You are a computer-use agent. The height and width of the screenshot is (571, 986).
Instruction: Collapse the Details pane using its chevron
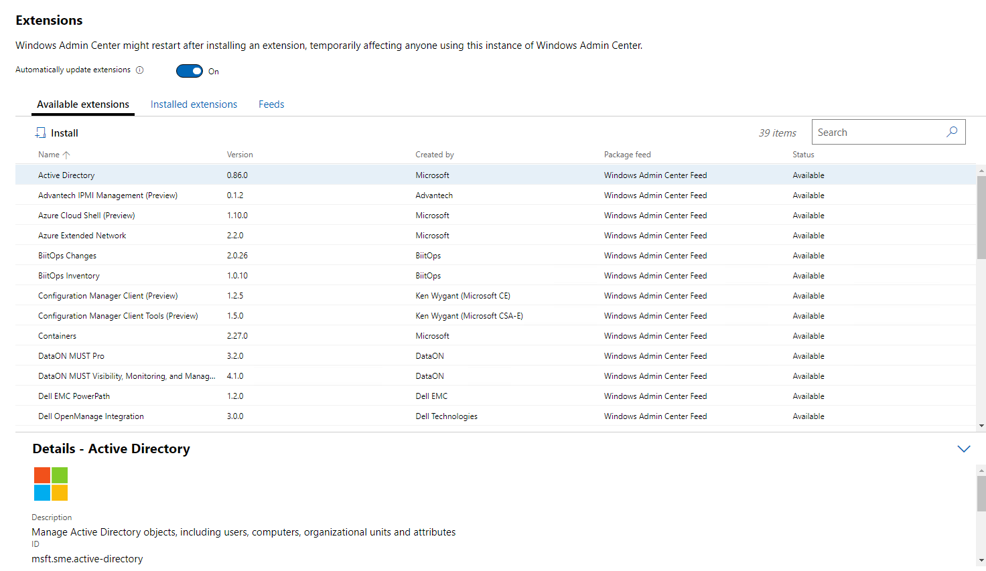click(963, 448)
